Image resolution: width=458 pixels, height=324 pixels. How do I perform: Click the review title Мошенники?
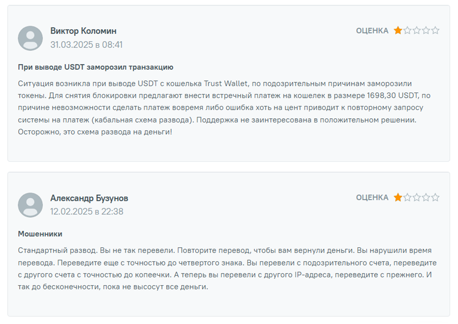click(40, 234)
